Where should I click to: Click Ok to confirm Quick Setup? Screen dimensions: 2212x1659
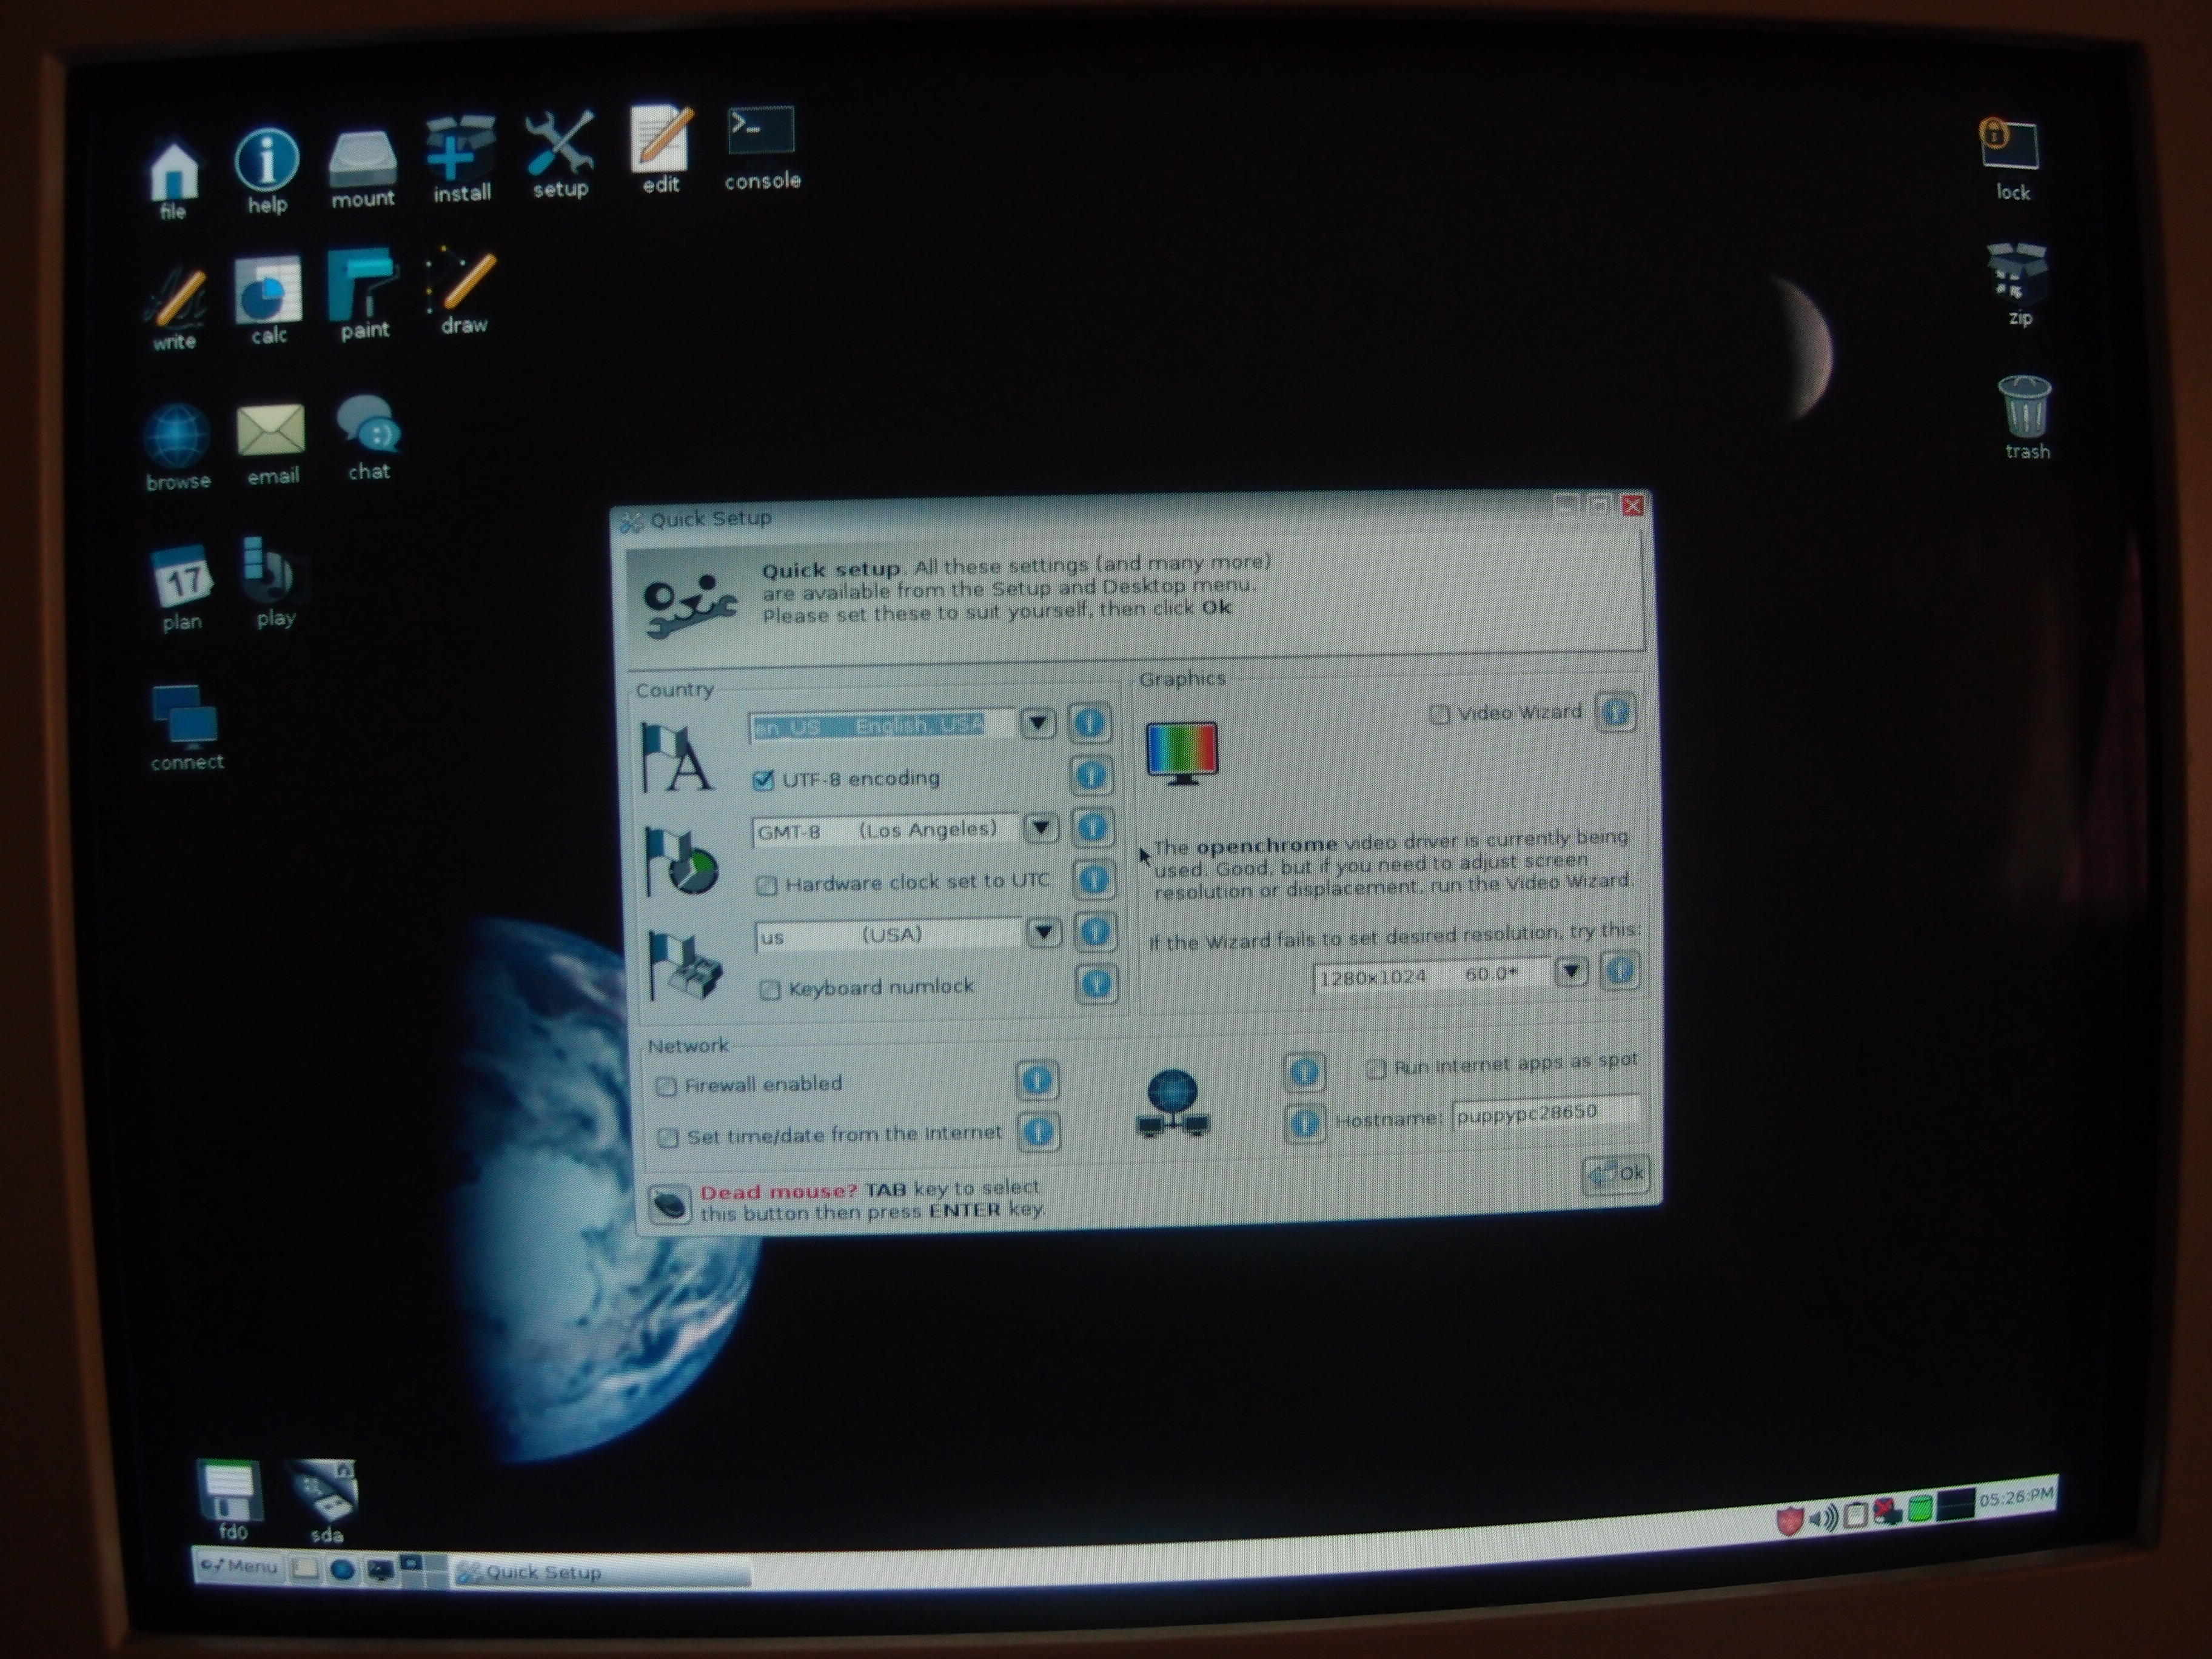(x=1615, y=1173)
